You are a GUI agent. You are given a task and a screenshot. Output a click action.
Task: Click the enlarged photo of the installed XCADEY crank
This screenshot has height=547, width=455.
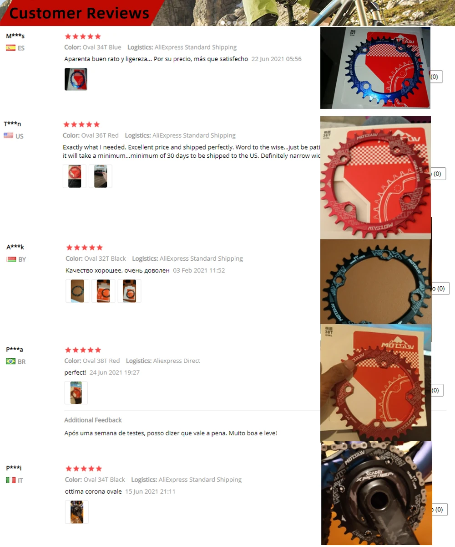tap(376, 493)
